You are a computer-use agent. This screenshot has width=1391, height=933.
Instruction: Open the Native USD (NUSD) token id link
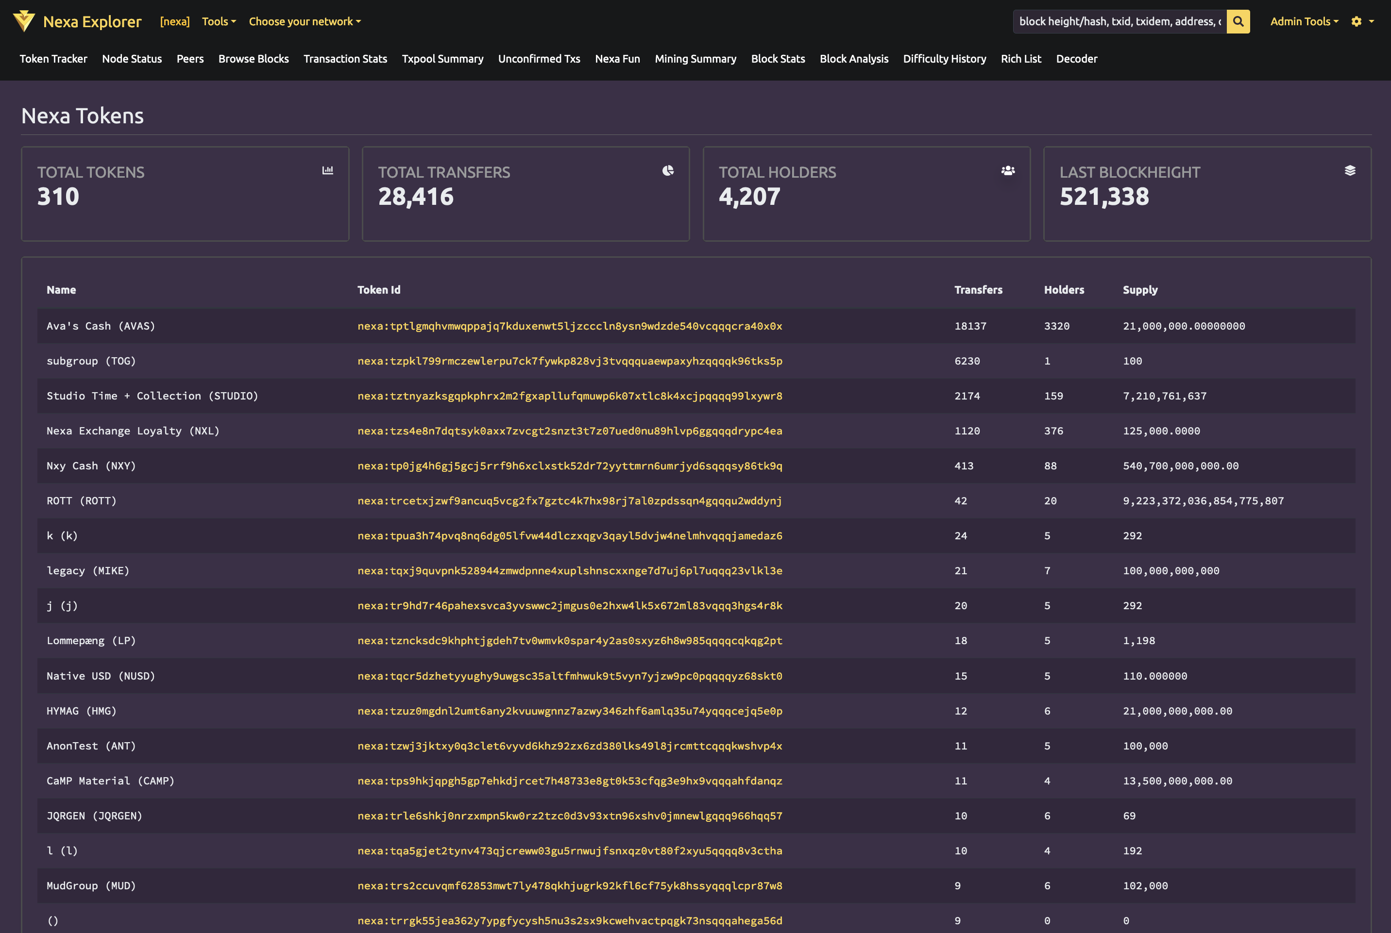pos(570,676)
